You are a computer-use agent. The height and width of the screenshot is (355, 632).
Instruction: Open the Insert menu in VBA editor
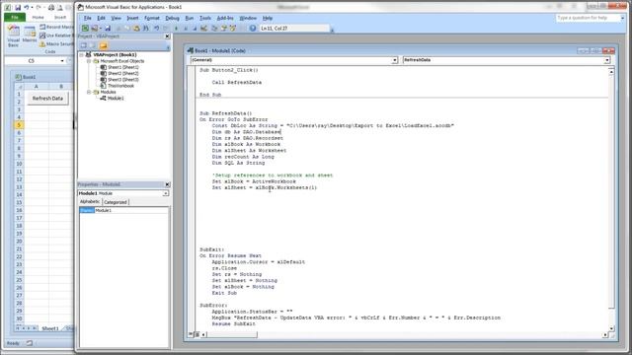pos(132,18)
